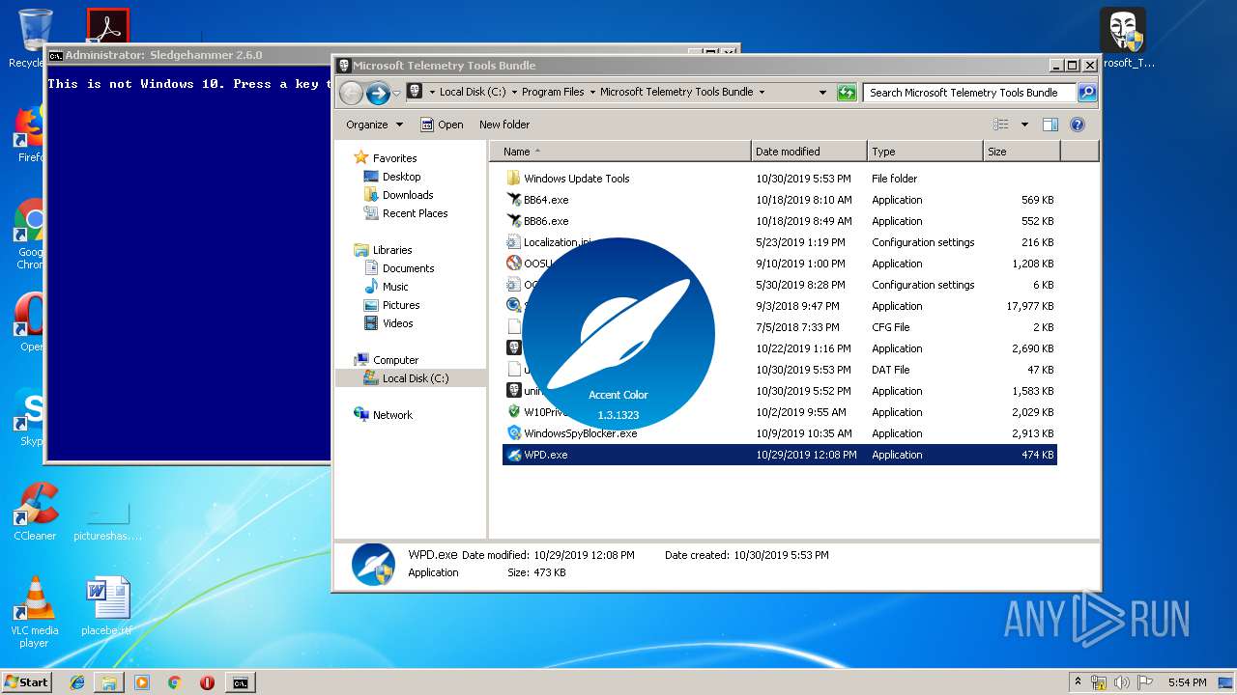Open picturesha desktop item
The height and width of the screenshot is (695, 1237).
tap(107, 520)
